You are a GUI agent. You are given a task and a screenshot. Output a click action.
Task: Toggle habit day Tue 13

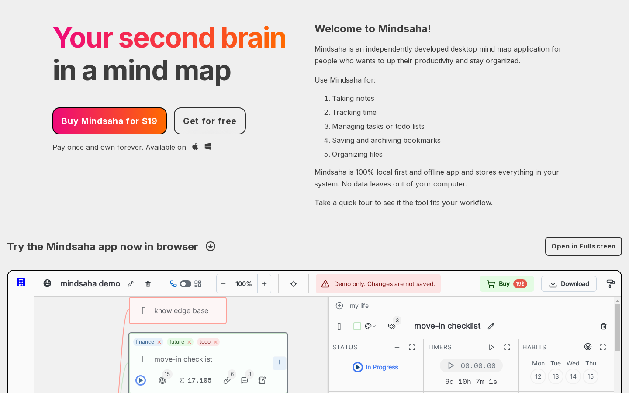click(x=556, y=376)
